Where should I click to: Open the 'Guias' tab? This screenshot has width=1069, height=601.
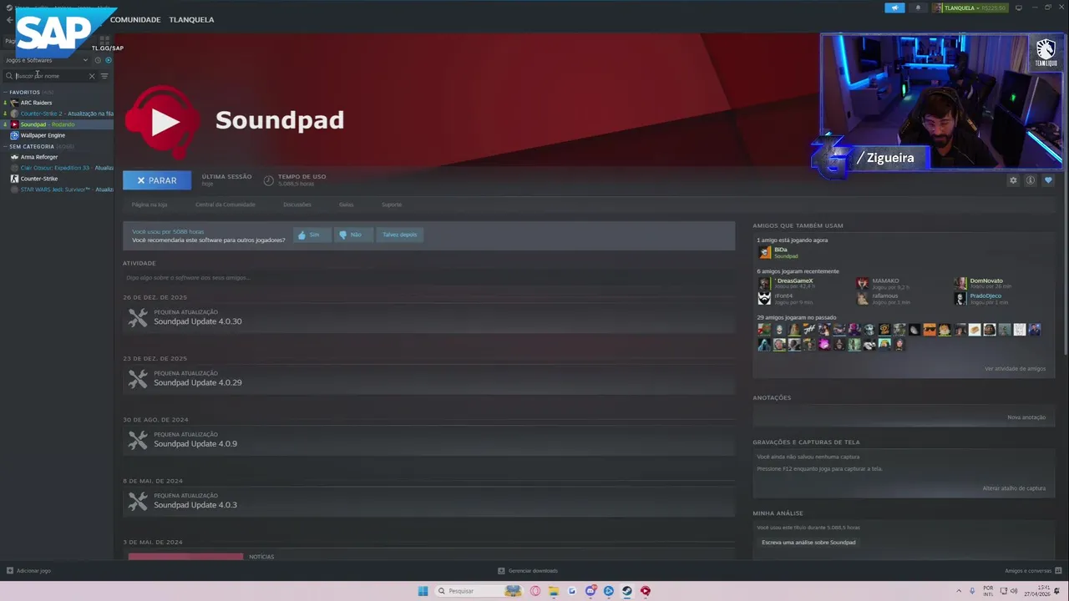click(347, 205)
